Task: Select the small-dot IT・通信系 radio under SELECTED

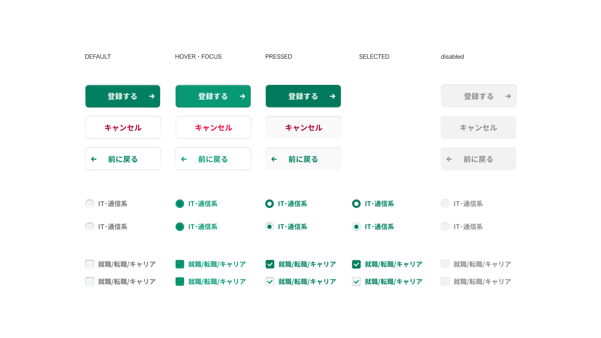Action: (356, 227)
